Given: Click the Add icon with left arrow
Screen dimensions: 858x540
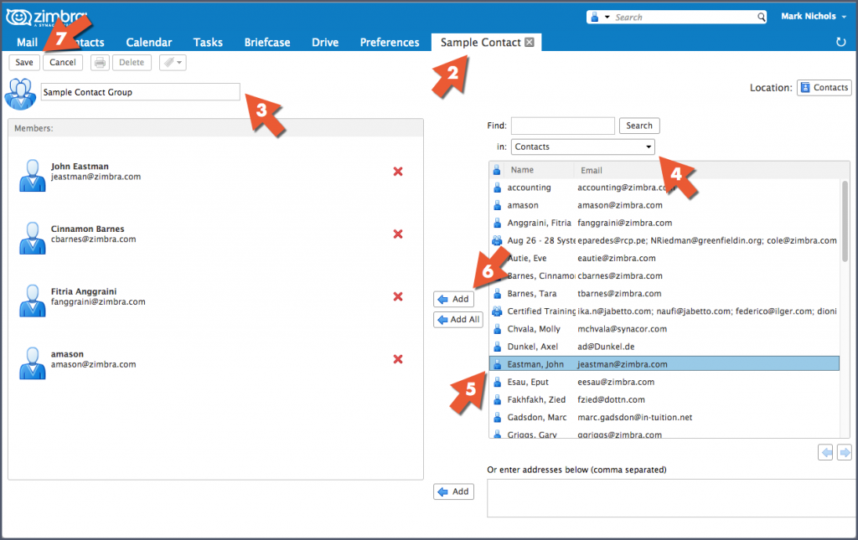Looking at the screenshot, I should click(453, 298).
